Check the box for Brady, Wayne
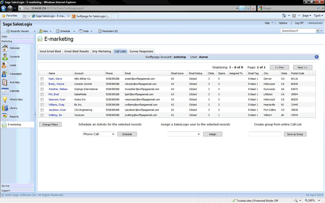This screenshot has height=203, width=325. tap(42, 84)
